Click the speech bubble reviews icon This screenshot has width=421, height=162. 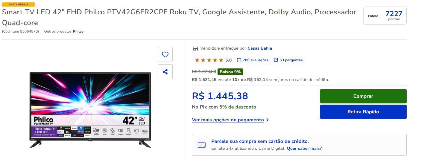[x=239, y=60]
